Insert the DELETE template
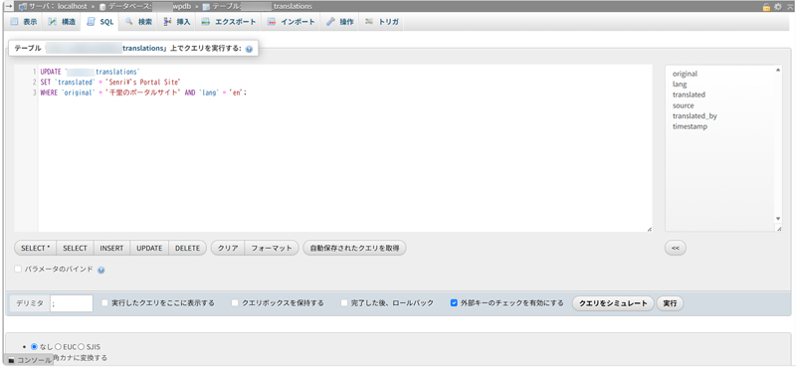This screenshot has height=367, width=796. tap(188, 249)
